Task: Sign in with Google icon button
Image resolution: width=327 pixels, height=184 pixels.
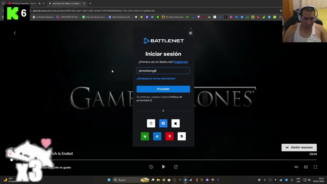Action: [x=151, y=123]
